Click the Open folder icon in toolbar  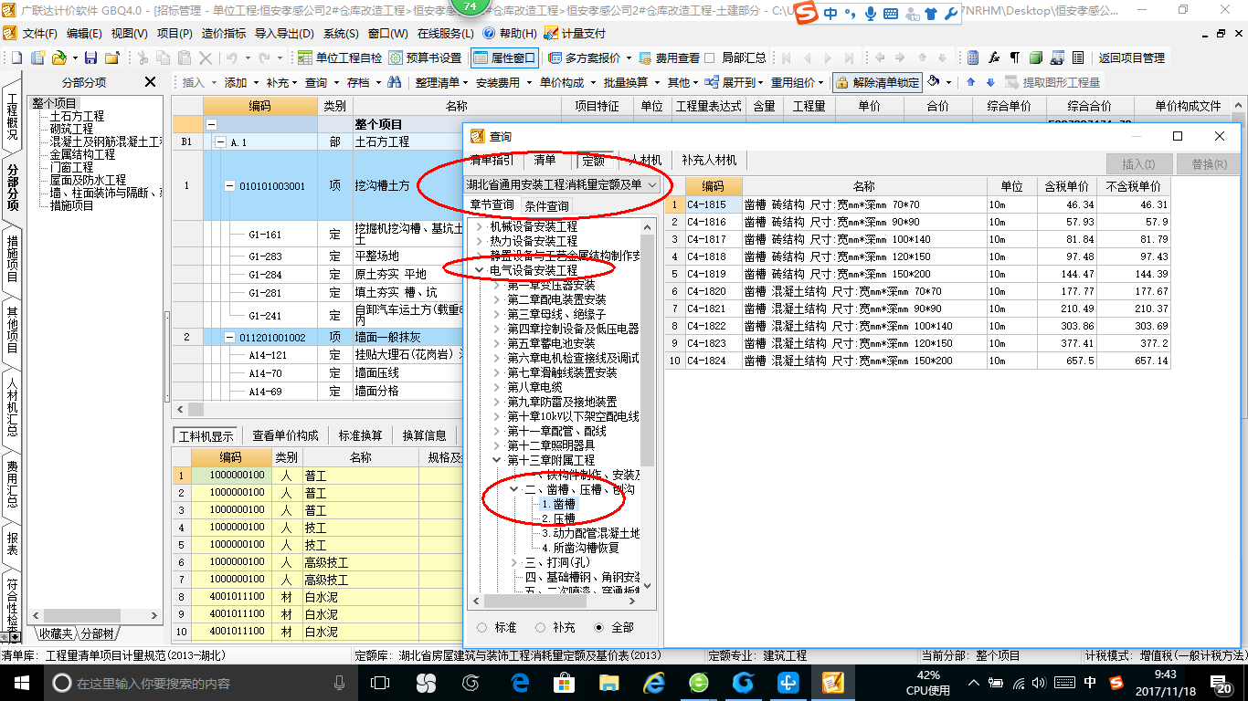[x=58, y=58]
